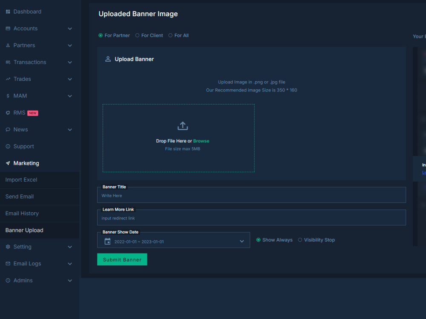The width and height of the screenshot is (426, 319).
Task: Choose the Show Always option
Action: (x=259, y=240)
